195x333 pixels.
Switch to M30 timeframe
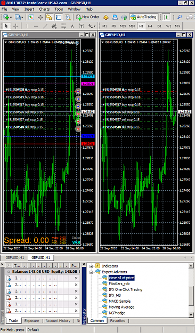point(132,26)
